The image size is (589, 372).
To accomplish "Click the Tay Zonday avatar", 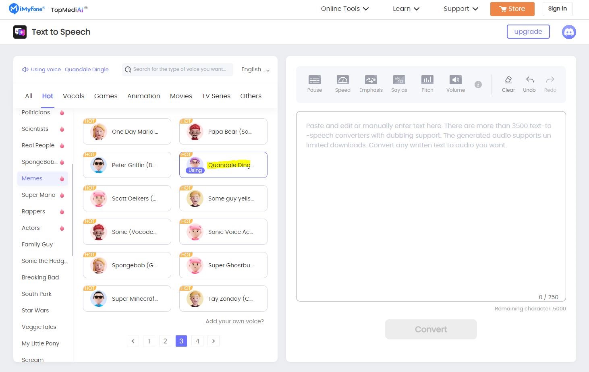I will pyautogui.click(x=195, y=299).
